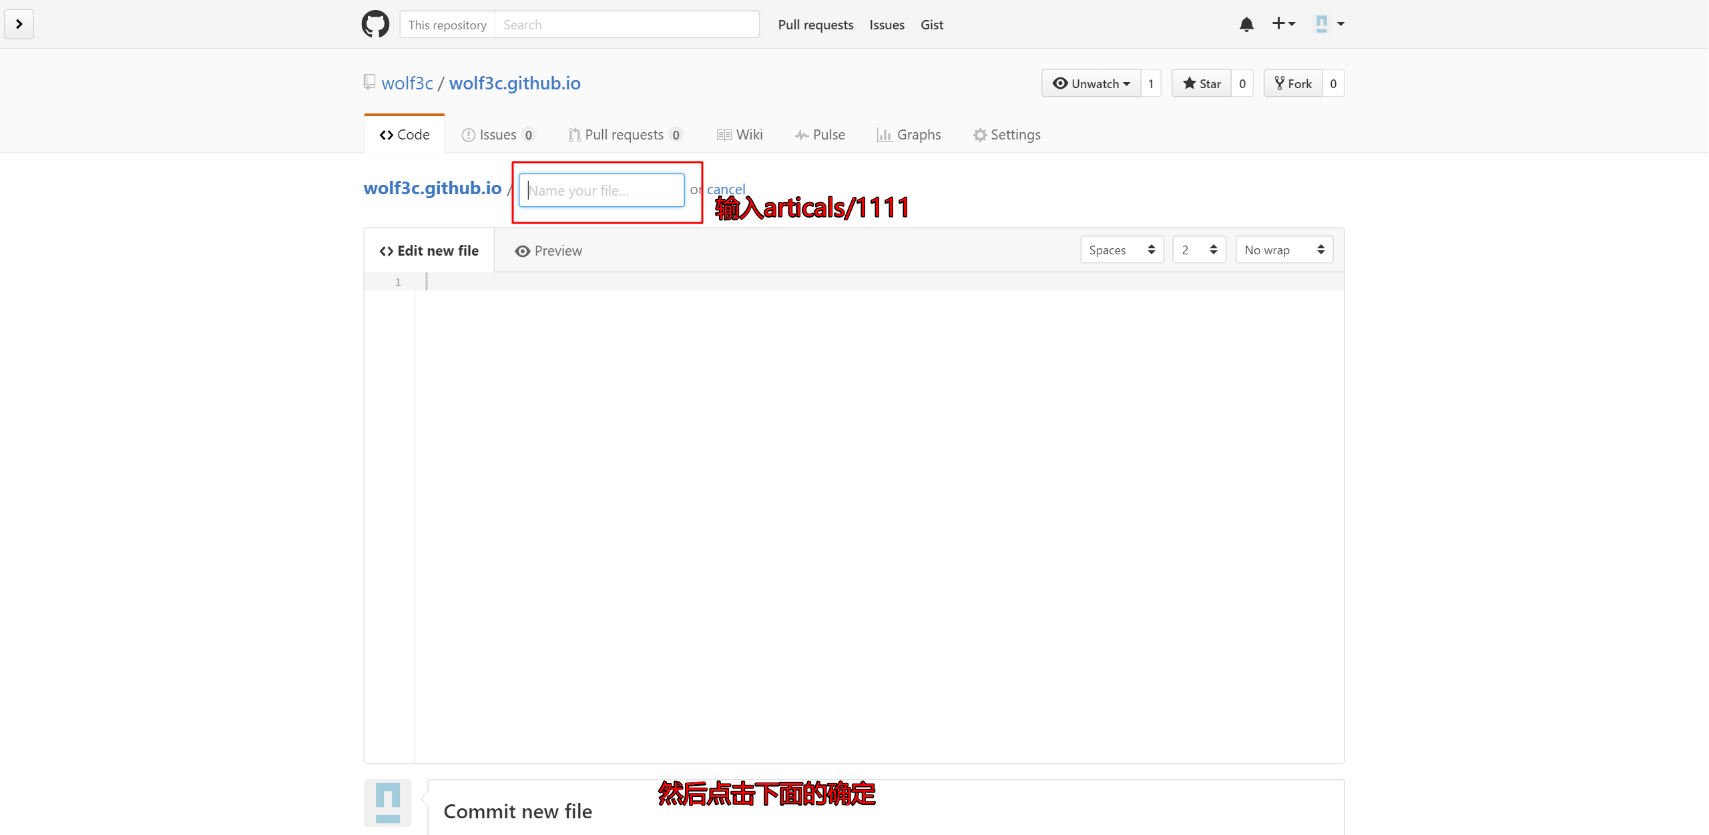Click the Wiki book icon
This screenshot has height=835, width=1709.
pyautogui.click(x=724, y=135)
